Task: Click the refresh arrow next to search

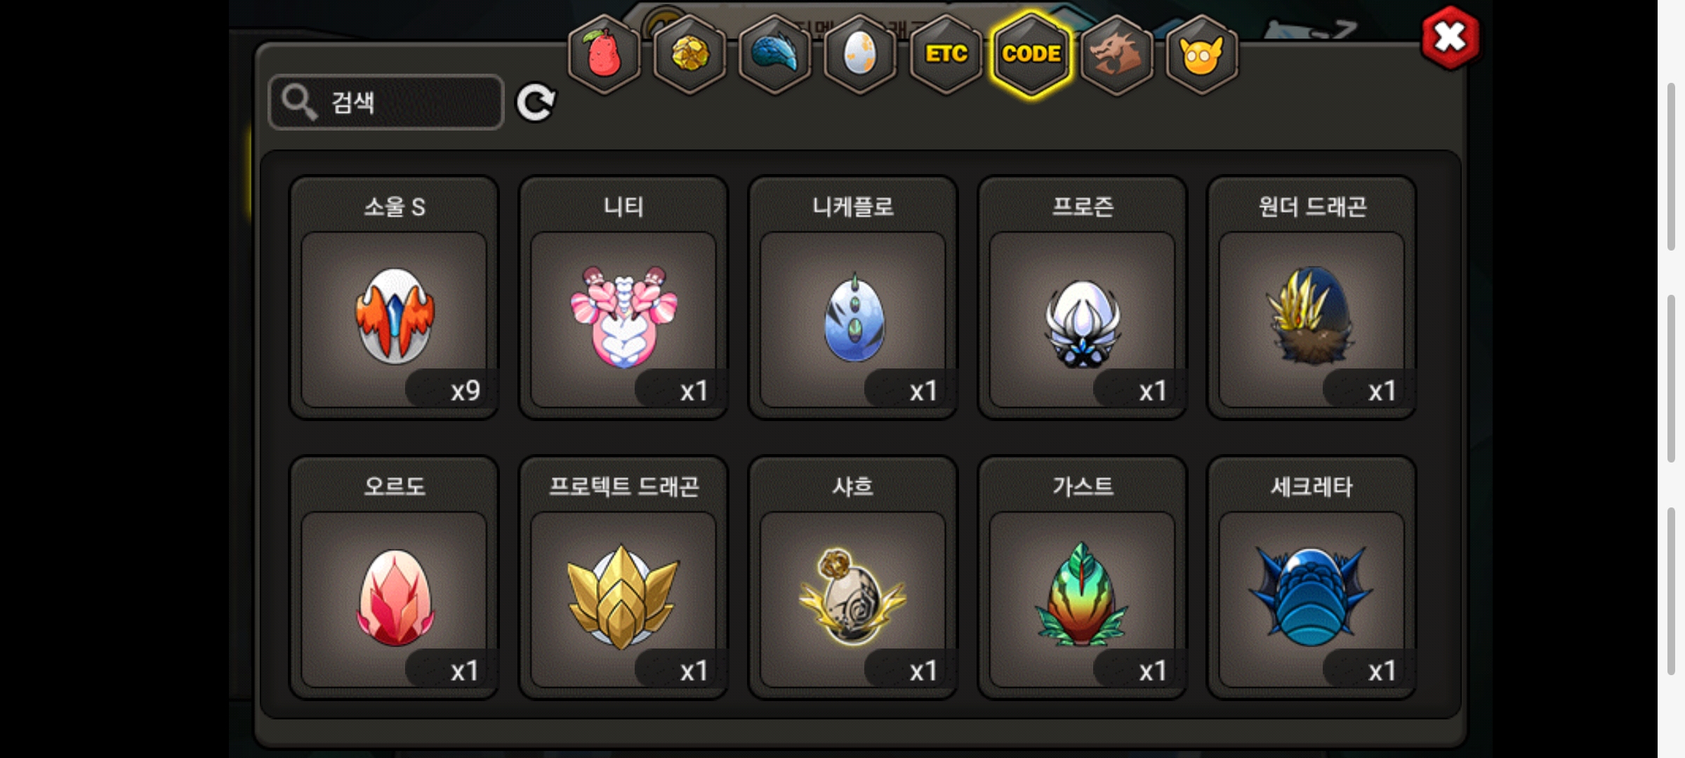Action: tap(536, 103)
